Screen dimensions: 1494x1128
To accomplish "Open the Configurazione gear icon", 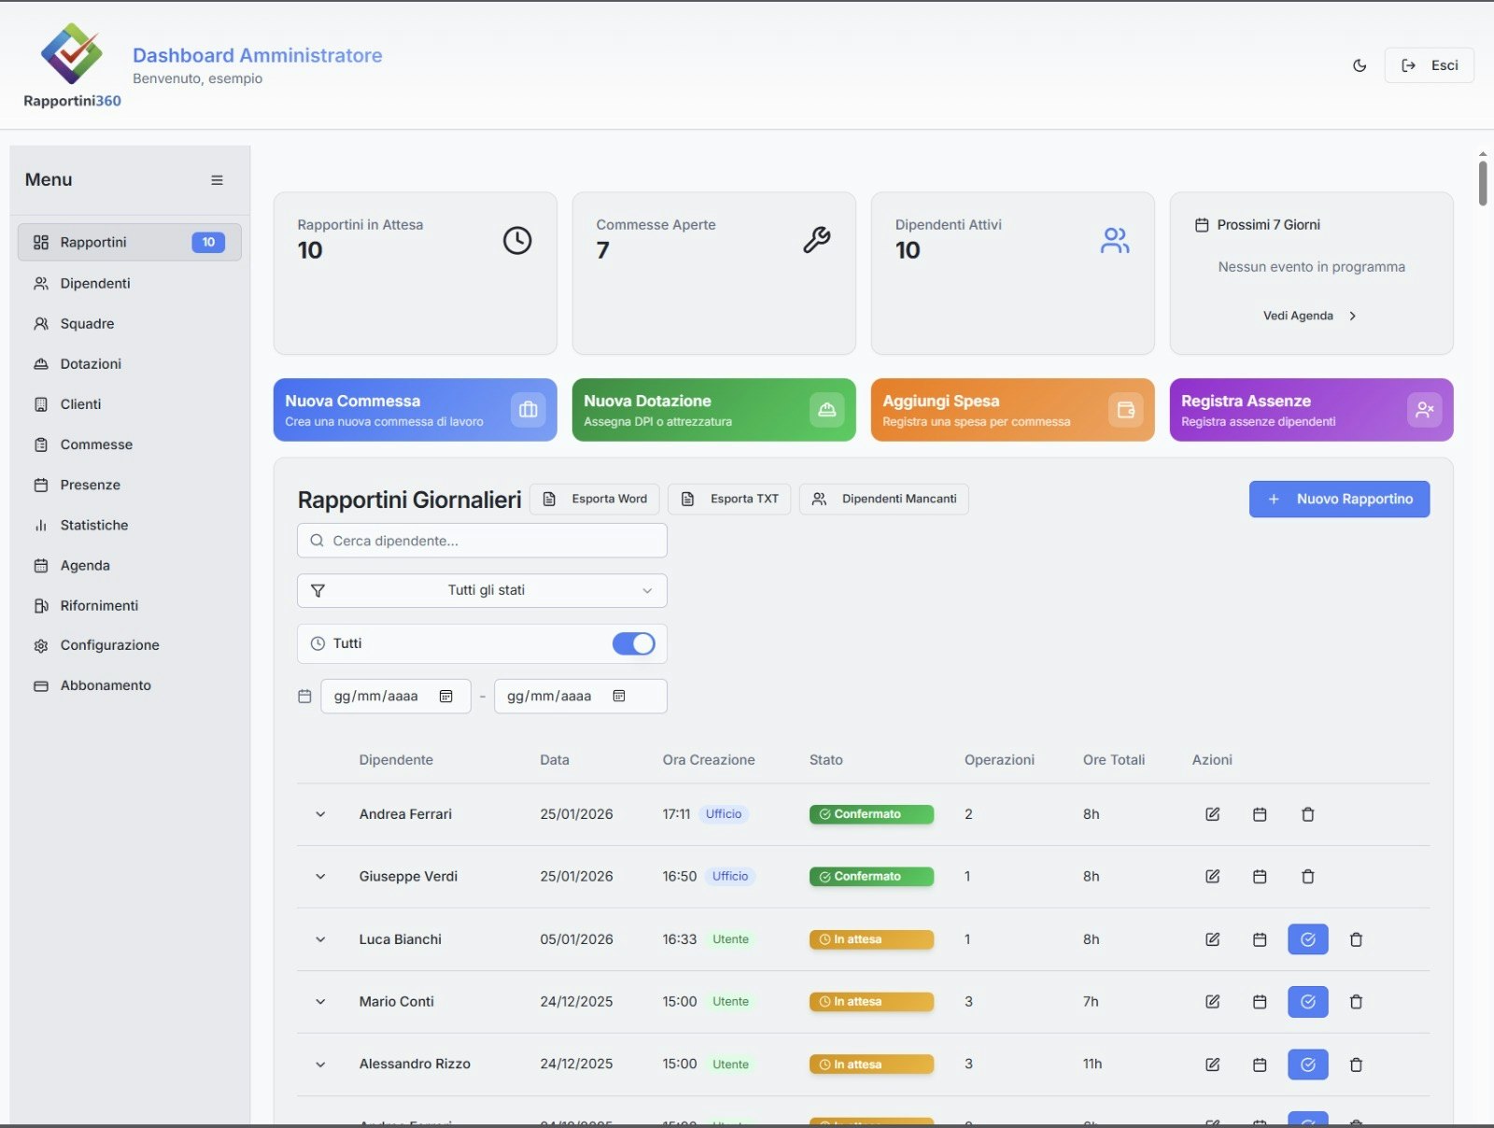I will [x=41, y=645].
